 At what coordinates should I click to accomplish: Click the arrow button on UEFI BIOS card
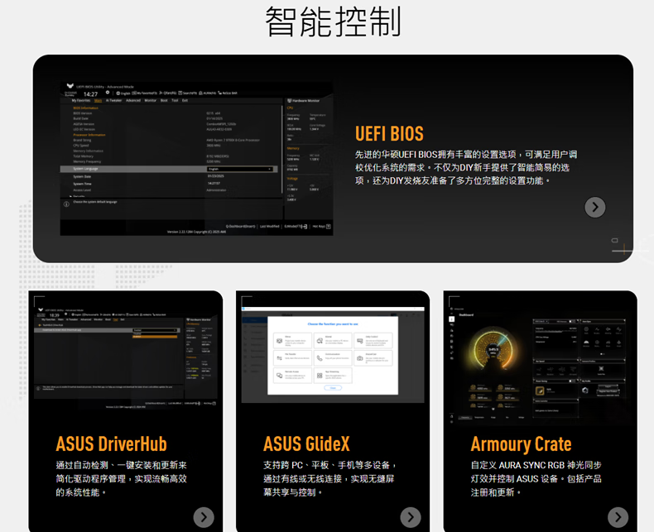pyautogui.click(x=594, y=207)
